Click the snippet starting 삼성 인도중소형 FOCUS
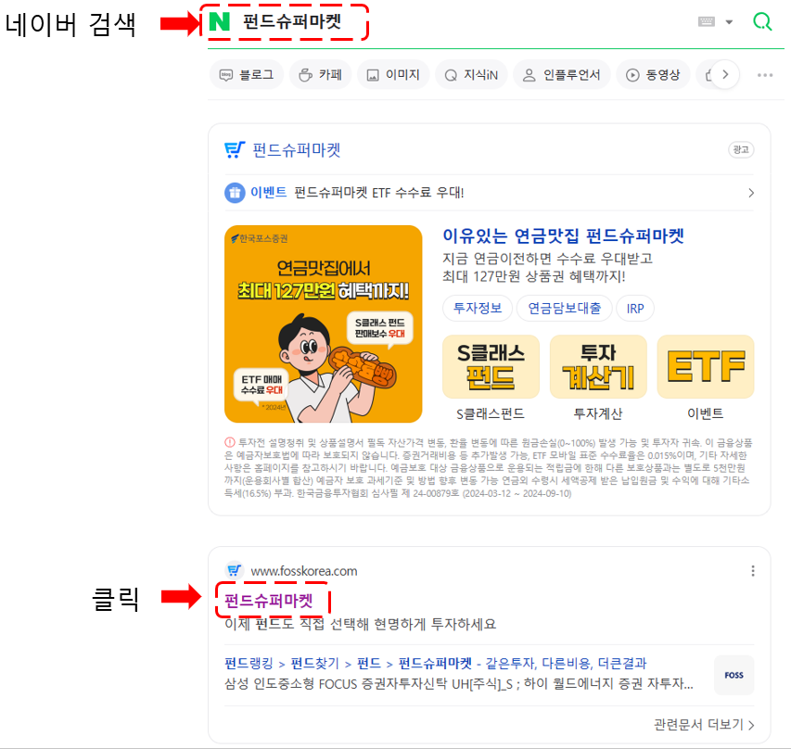Viewport: 791px width, 749px height. [x=459, y=684]
